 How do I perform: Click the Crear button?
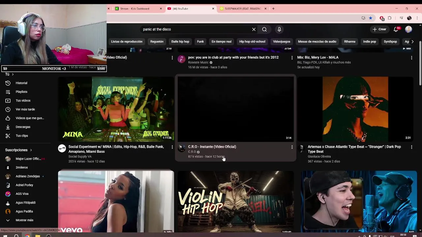379,29
